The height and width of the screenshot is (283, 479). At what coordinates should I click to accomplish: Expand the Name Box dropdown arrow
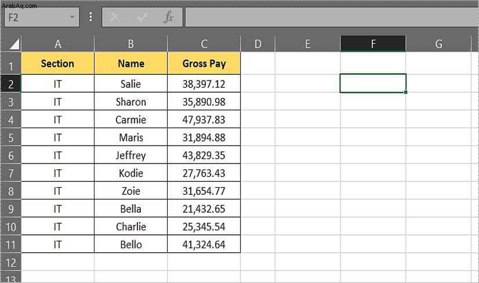pyautogui.click(x=72, y=17)
